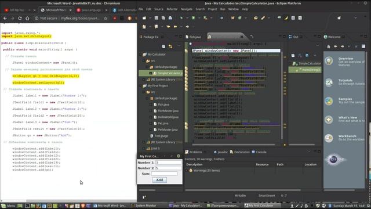Click Collapse All icon in Package Explorer
Viewport: 371px width, 209px height.
pos(163,46)
